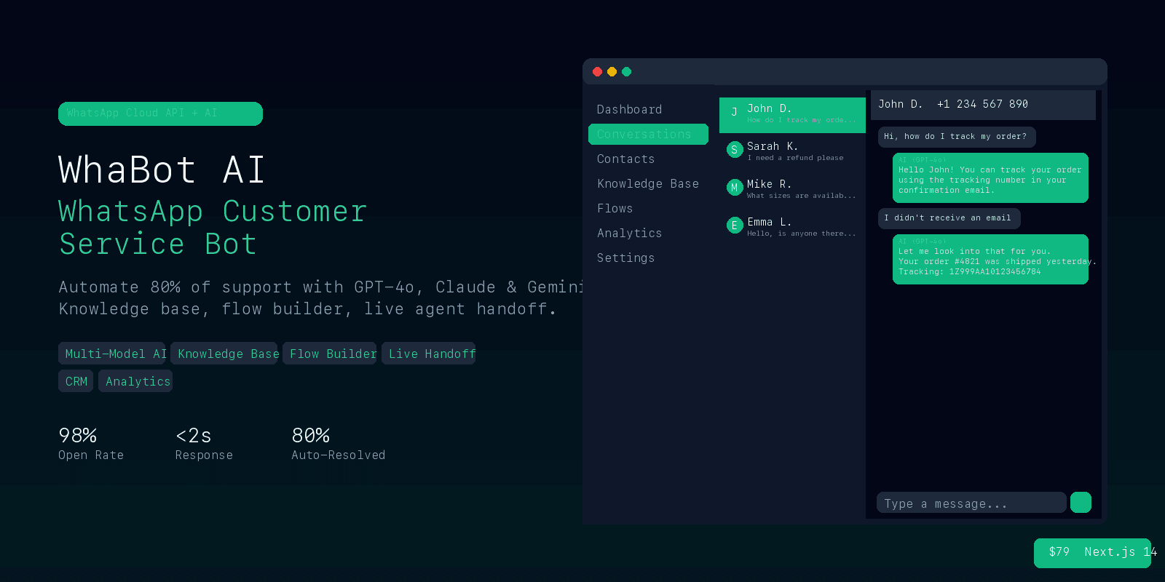The width and height of the screenshot is (1165, 582).
Task: Click the Multi-Model AI feature tag
Action: point(112,354)
